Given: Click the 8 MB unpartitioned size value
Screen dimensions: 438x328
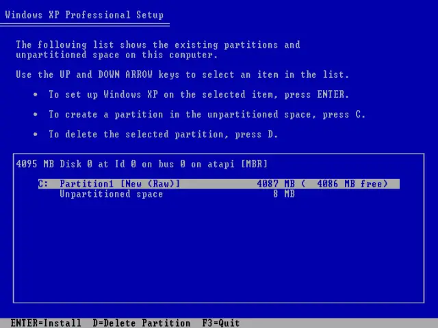Looking at the screenshot, I should (x=284, y=194).
